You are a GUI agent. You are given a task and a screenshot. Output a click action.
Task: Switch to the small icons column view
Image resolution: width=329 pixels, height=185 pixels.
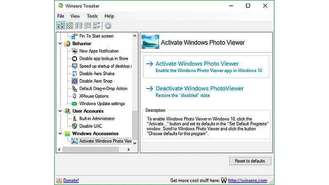(79, 25)
